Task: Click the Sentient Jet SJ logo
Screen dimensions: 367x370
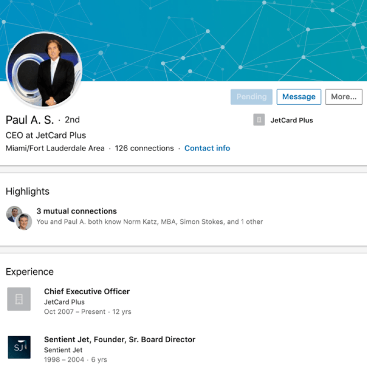Action: 19,347
